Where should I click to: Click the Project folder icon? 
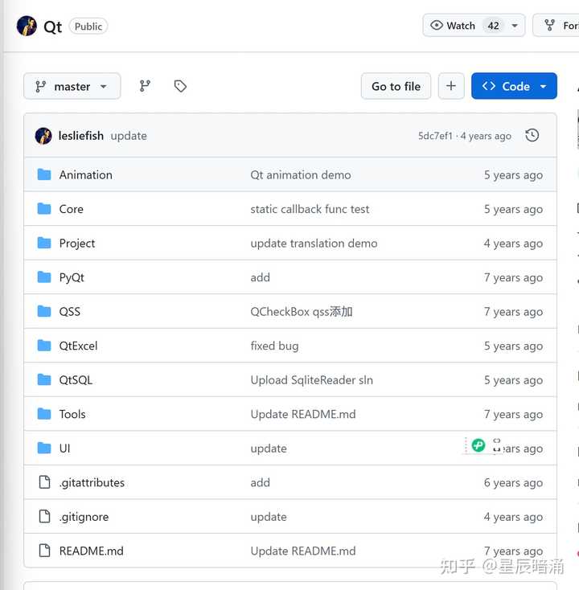click(x=44, y=243)
